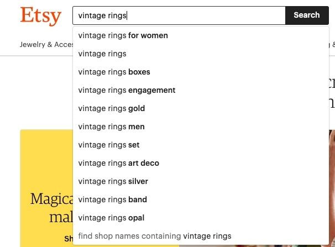Click the Search button

coord(306,15)
